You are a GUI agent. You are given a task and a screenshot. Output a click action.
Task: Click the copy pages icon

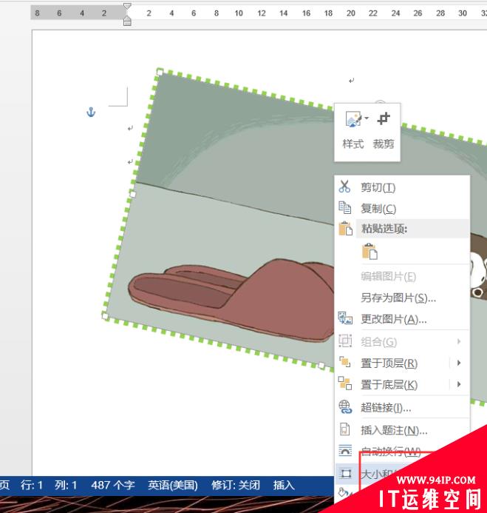[344, 208]
